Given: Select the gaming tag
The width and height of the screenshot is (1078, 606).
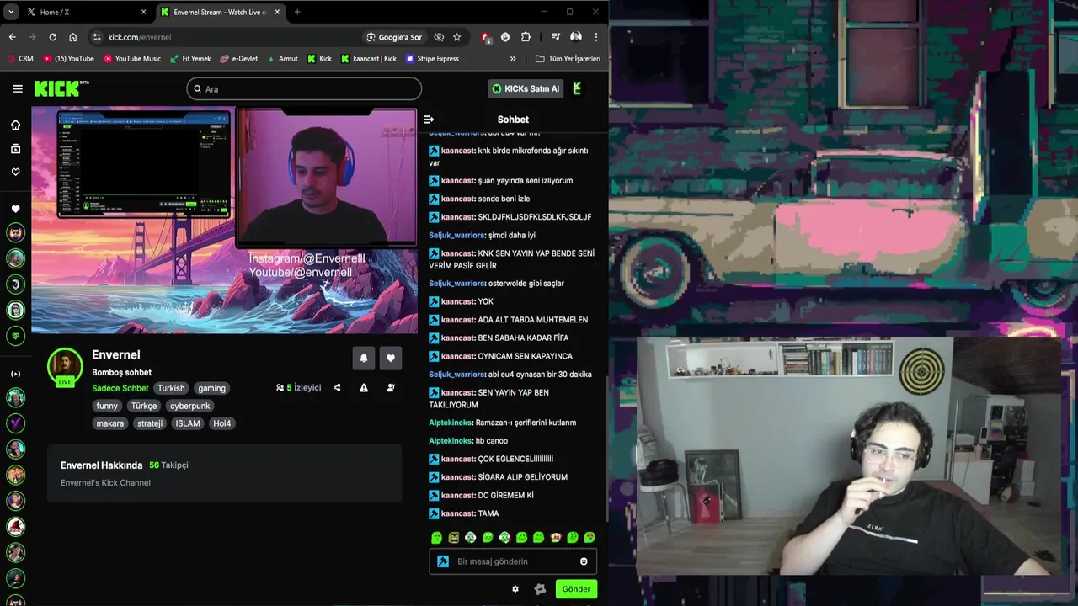Looking at the screenshot, I should (x=211, y=388).
